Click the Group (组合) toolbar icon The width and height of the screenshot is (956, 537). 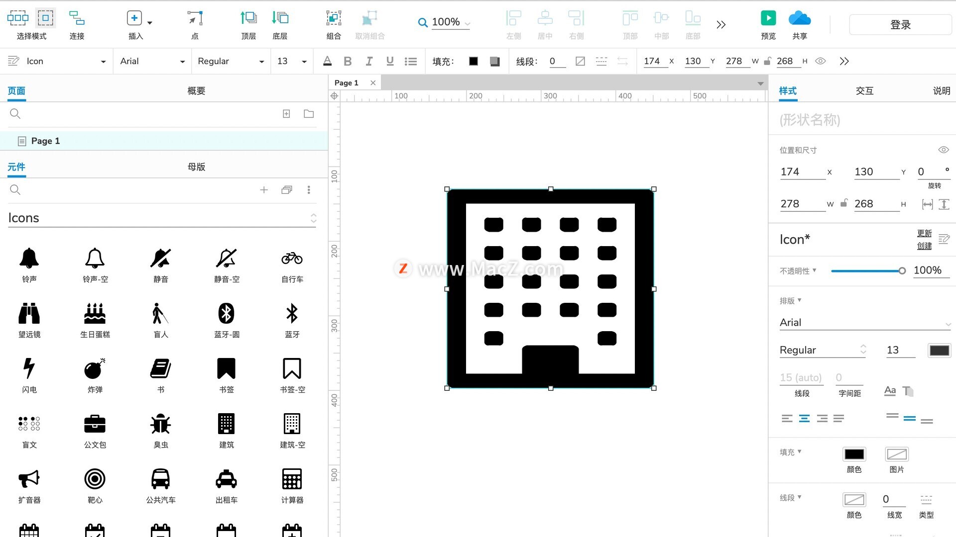[x=334, y=18]
